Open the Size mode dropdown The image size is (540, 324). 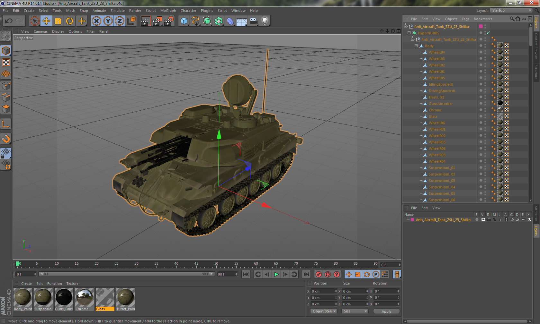click(355, 311)
